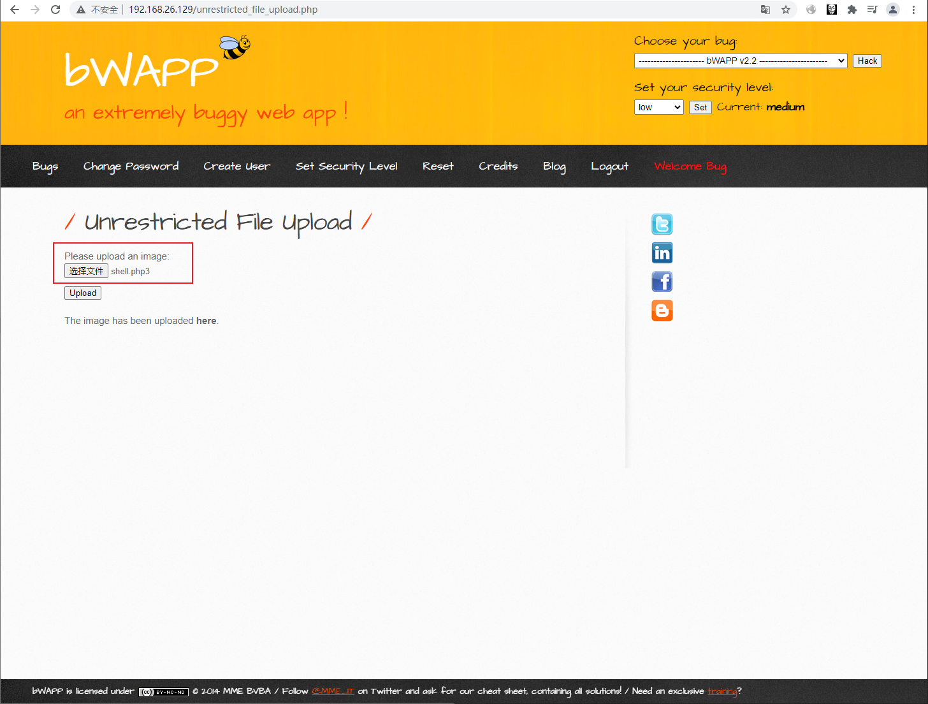Reload the current page
This screenshot has height=704, width=928.
tap(55, 10)
